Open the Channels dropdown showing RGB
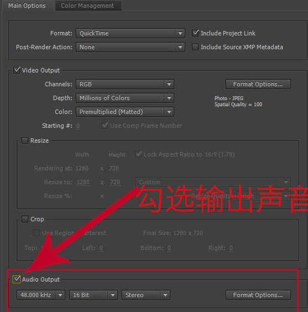Screen dimensions: 308x312 click(125, 84)
